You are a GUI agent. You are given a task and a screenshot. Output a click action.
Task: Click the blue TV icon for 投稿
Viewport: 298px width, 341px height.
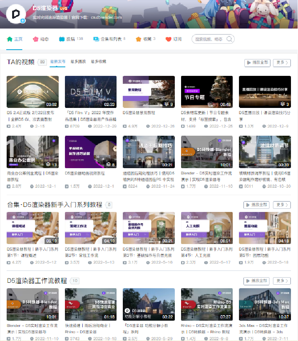[x=62, y=39]
